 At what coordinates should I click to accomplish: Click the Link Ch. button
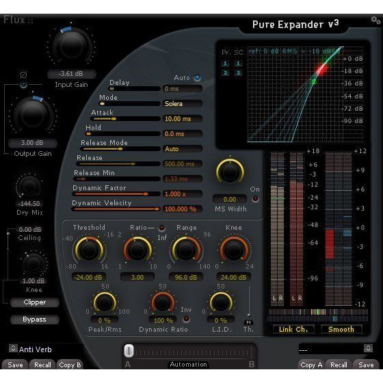click(293, 329)
